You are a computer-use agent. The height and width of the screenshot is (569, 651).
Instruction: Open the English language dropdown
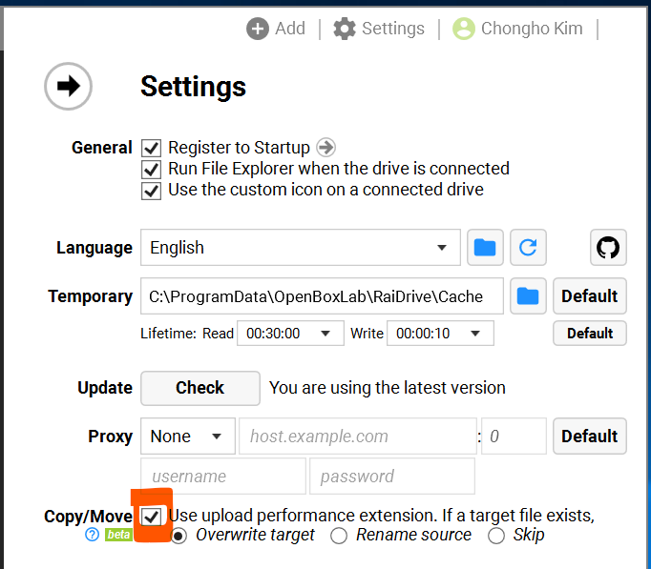tap(300, 248)
